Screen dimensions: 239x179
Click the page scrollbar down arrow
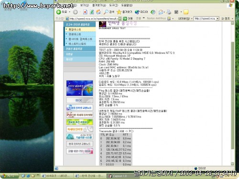(x=232, y=164)
